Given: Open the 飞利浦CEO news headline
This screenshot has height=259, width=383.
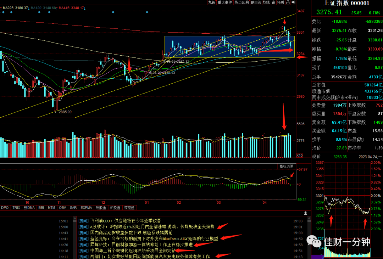Looking at the screenshot, I should click(x=126, y=221).
